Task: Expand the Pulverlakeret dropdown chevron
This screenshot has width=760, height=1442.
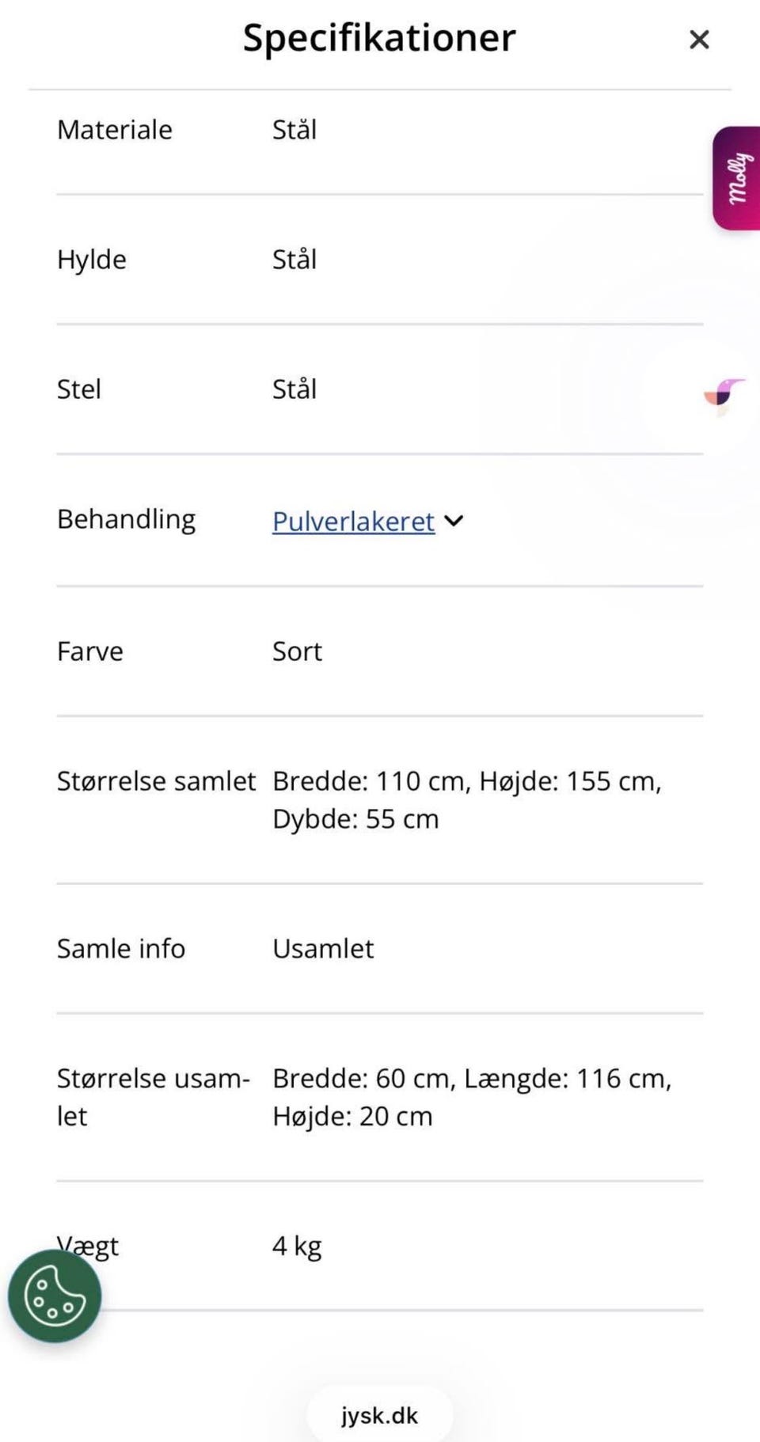Action: coord(453,521)
